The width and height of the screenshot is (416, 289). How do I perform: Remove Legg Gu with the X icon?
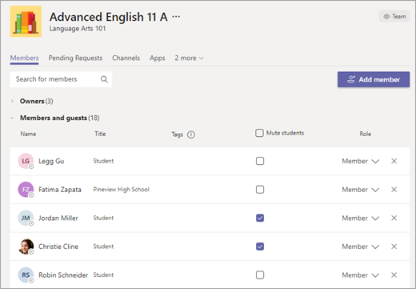pyautogui.click(x=394, y=161)
